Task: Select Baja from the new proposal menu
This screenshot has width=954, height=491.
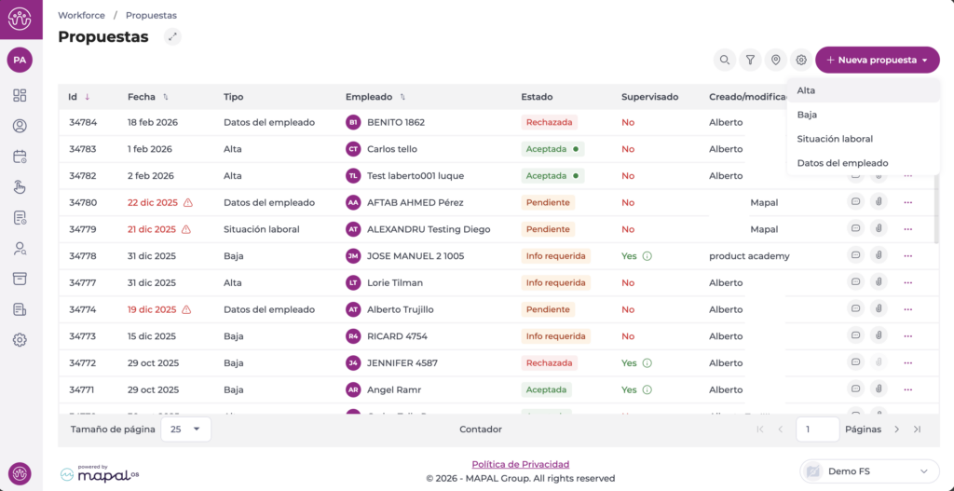Action: tap(807, 115)
